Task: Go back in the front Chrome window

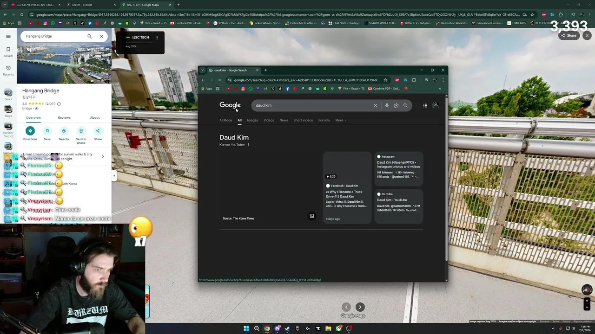Action: (203, 80)
